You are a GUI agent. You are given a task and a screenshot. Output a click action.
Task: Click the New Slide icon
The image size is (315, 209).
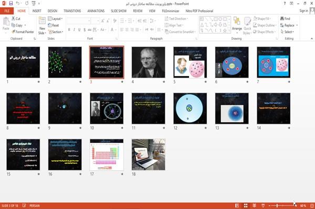tap(42, 21)
